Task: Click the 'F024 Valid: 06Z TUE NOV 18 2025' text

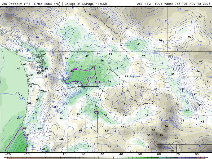Action: point(183,4)
